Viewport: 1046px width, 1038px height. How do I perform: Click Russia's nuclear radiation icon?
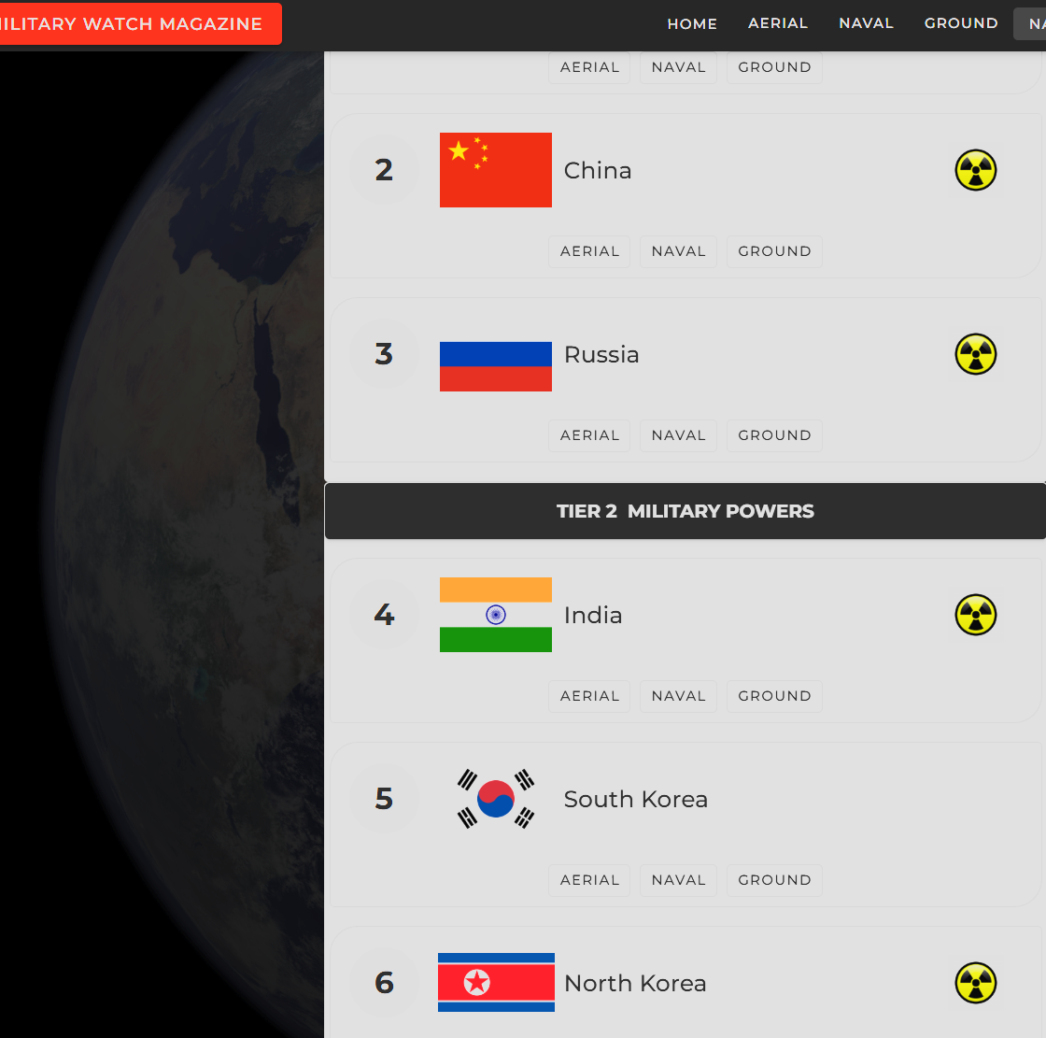[975, 354]
